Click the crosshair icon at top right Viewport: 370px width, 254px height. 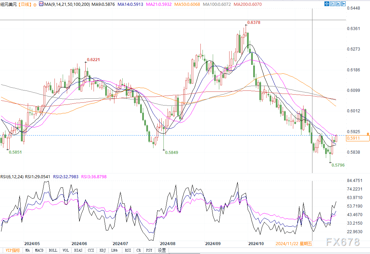pyautogui.click(x=326, y=4)
